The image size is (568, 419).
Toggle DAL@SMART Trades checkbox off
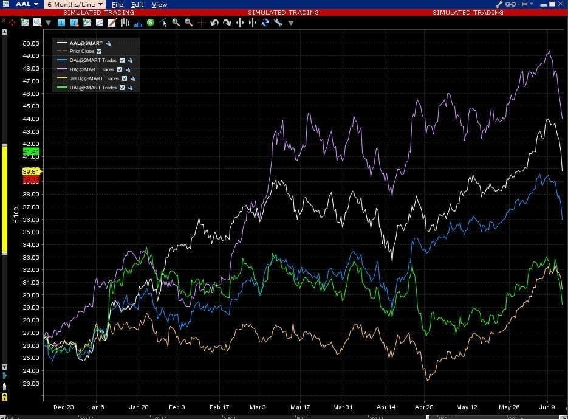122,61
